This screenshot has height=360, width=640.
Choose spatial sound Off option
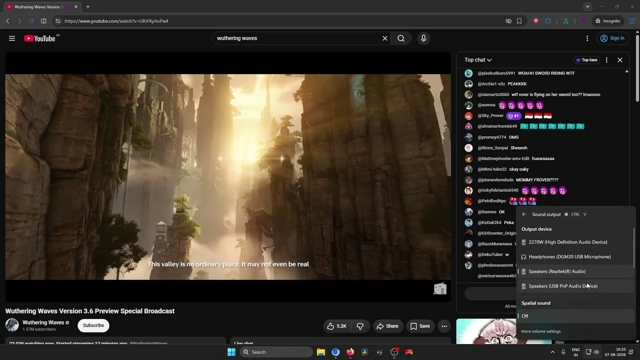[x=575, y=316]
